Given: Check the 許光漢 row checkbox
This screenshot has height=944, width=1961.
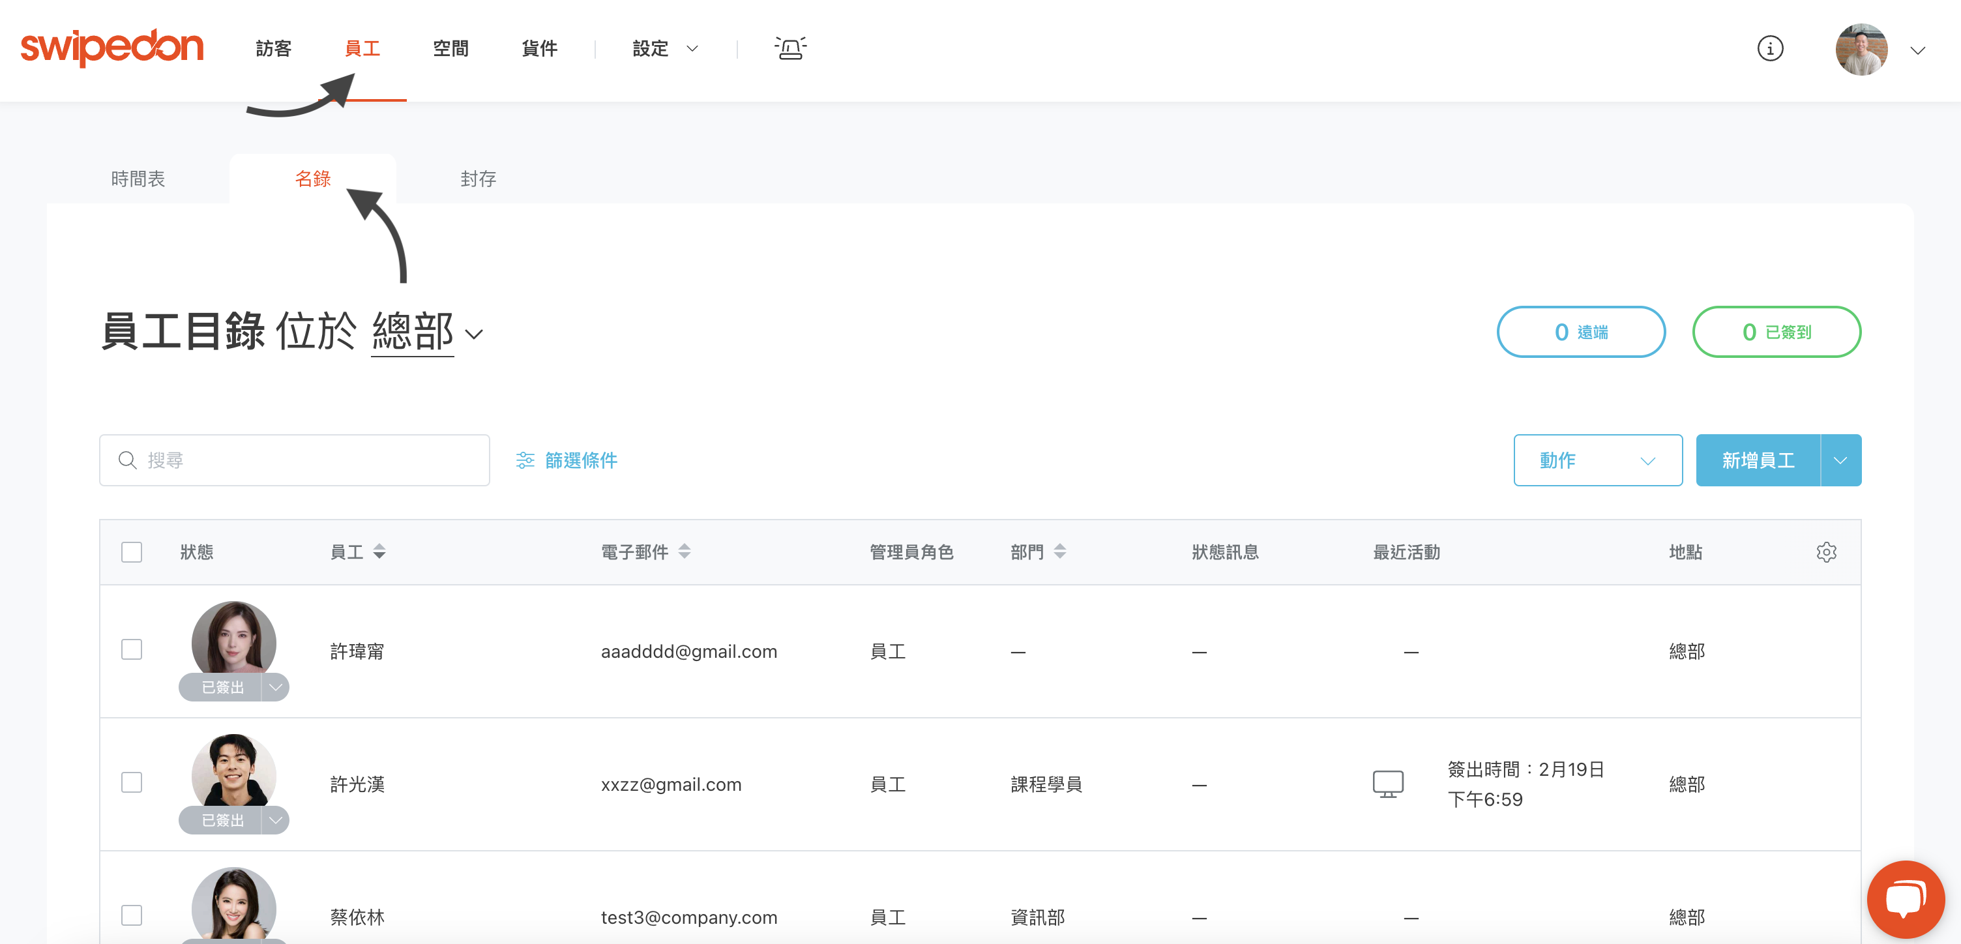Looking at the screenshot, I should pos(132,782).
